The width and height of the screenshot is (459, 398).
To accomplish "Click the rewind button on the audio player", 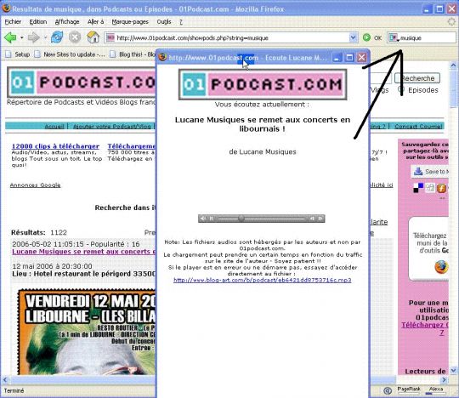I will pos(312,219).
